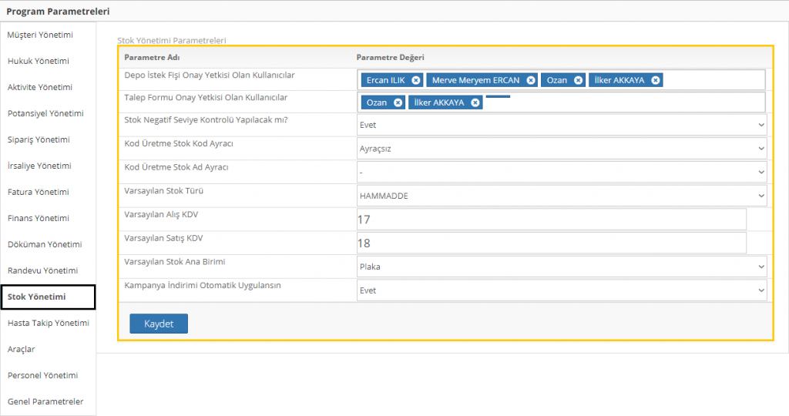Expand Varsayılan Stok Ana Birimi dropdown
Screen dimensions: 789x416
[x=562, y=267]
